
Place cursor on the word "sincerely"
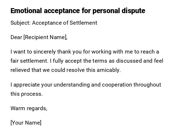click(x=44, y=52)
